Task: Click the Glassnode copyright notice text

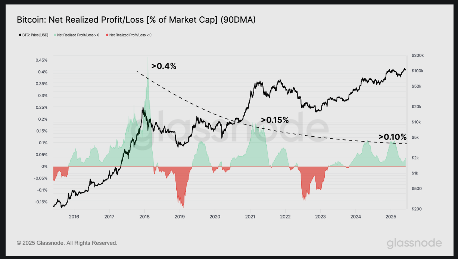Action: [67, 243]
